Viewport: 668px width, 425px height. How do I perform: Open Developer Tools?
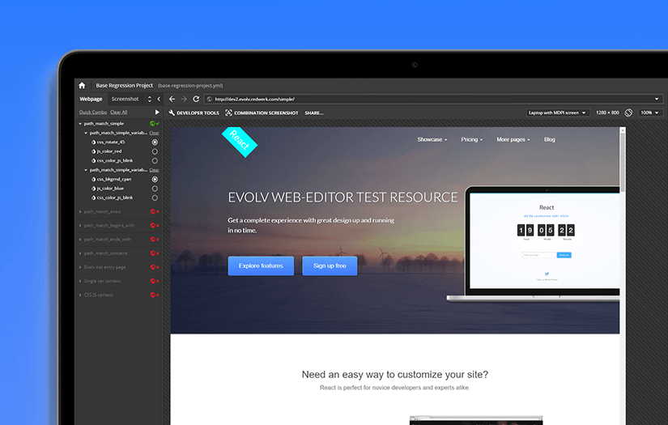coord(194,113)
